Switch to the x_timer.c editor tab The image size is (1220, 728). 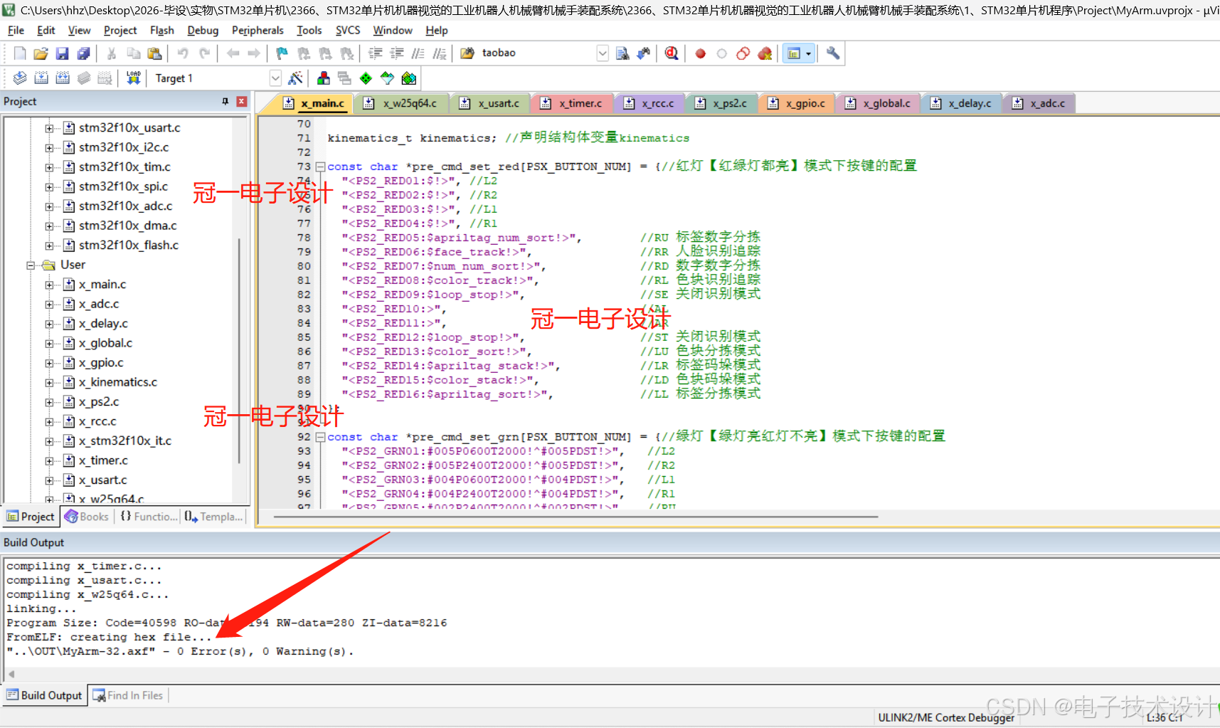pos(571,104)
